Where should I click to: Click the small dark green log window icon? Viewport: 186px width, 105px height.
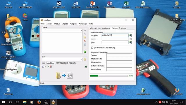86,67
